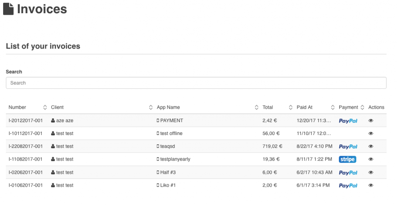This screenshot has width=397, height=206.
Task: Select invoice number I-22082017-001
Action: click(x=25, y=147)
